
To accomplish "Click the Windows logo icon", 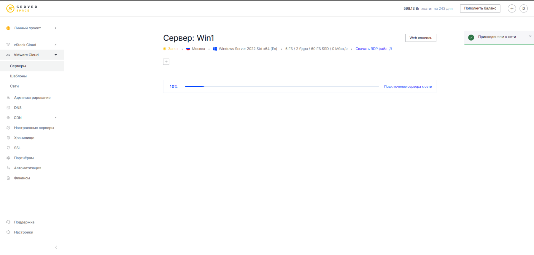I will tap(215, 49).
